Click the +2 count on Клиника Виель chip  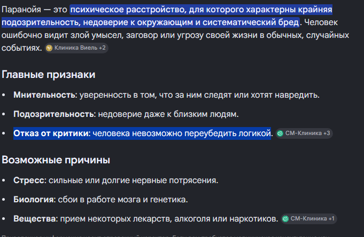pyautogui.click(x=102, y=48)
